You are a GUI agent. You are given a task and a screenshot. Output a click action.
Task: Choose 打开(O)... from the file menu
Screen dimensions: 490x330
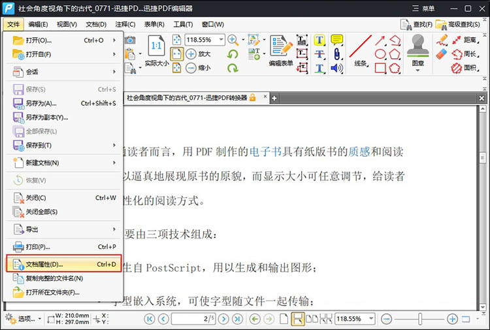(64, 41)
